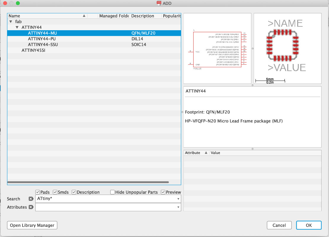Cancel the ADD dialog
The image size is (329, 237).
pos(279,225)
